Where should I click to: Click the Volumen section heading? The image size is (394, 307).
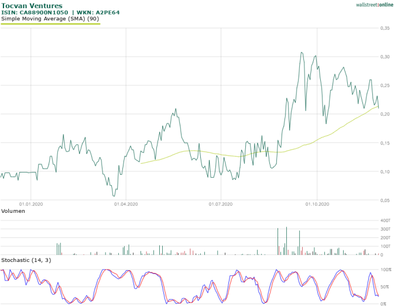point(13,211)
